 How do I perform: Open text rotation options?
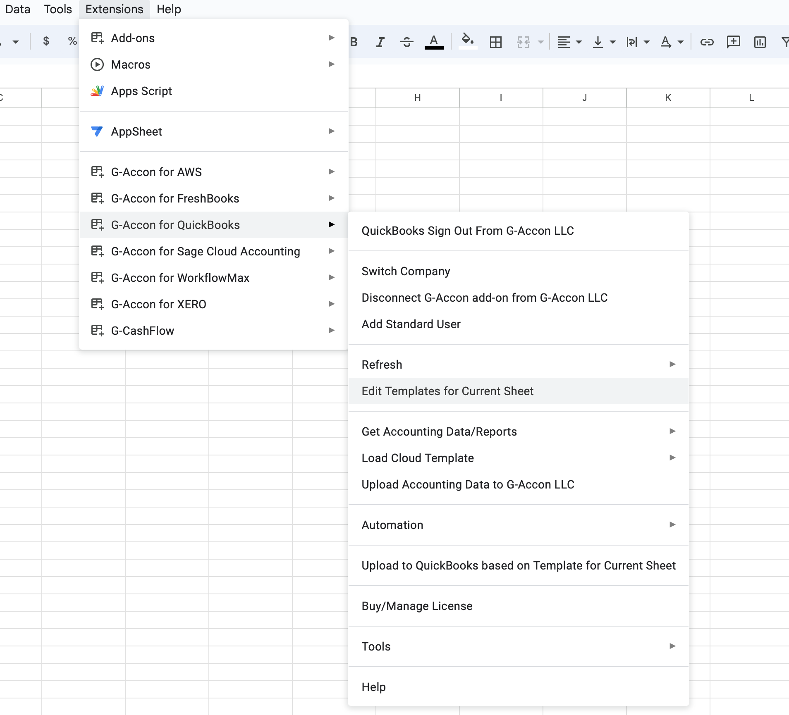click(x=666, y=42)
